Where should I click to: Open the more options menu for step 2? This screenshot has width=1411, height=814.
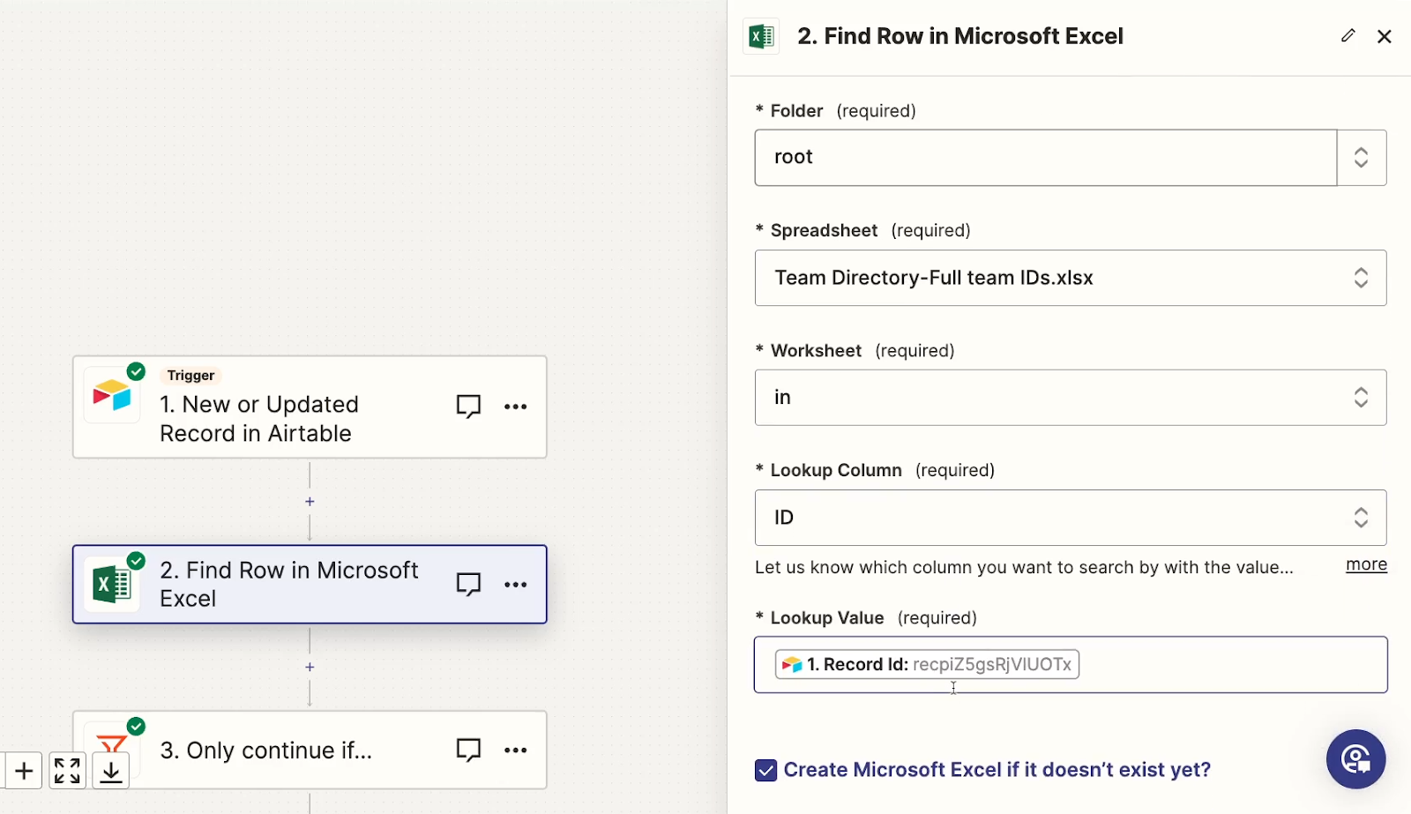click(x=516, y=585)
